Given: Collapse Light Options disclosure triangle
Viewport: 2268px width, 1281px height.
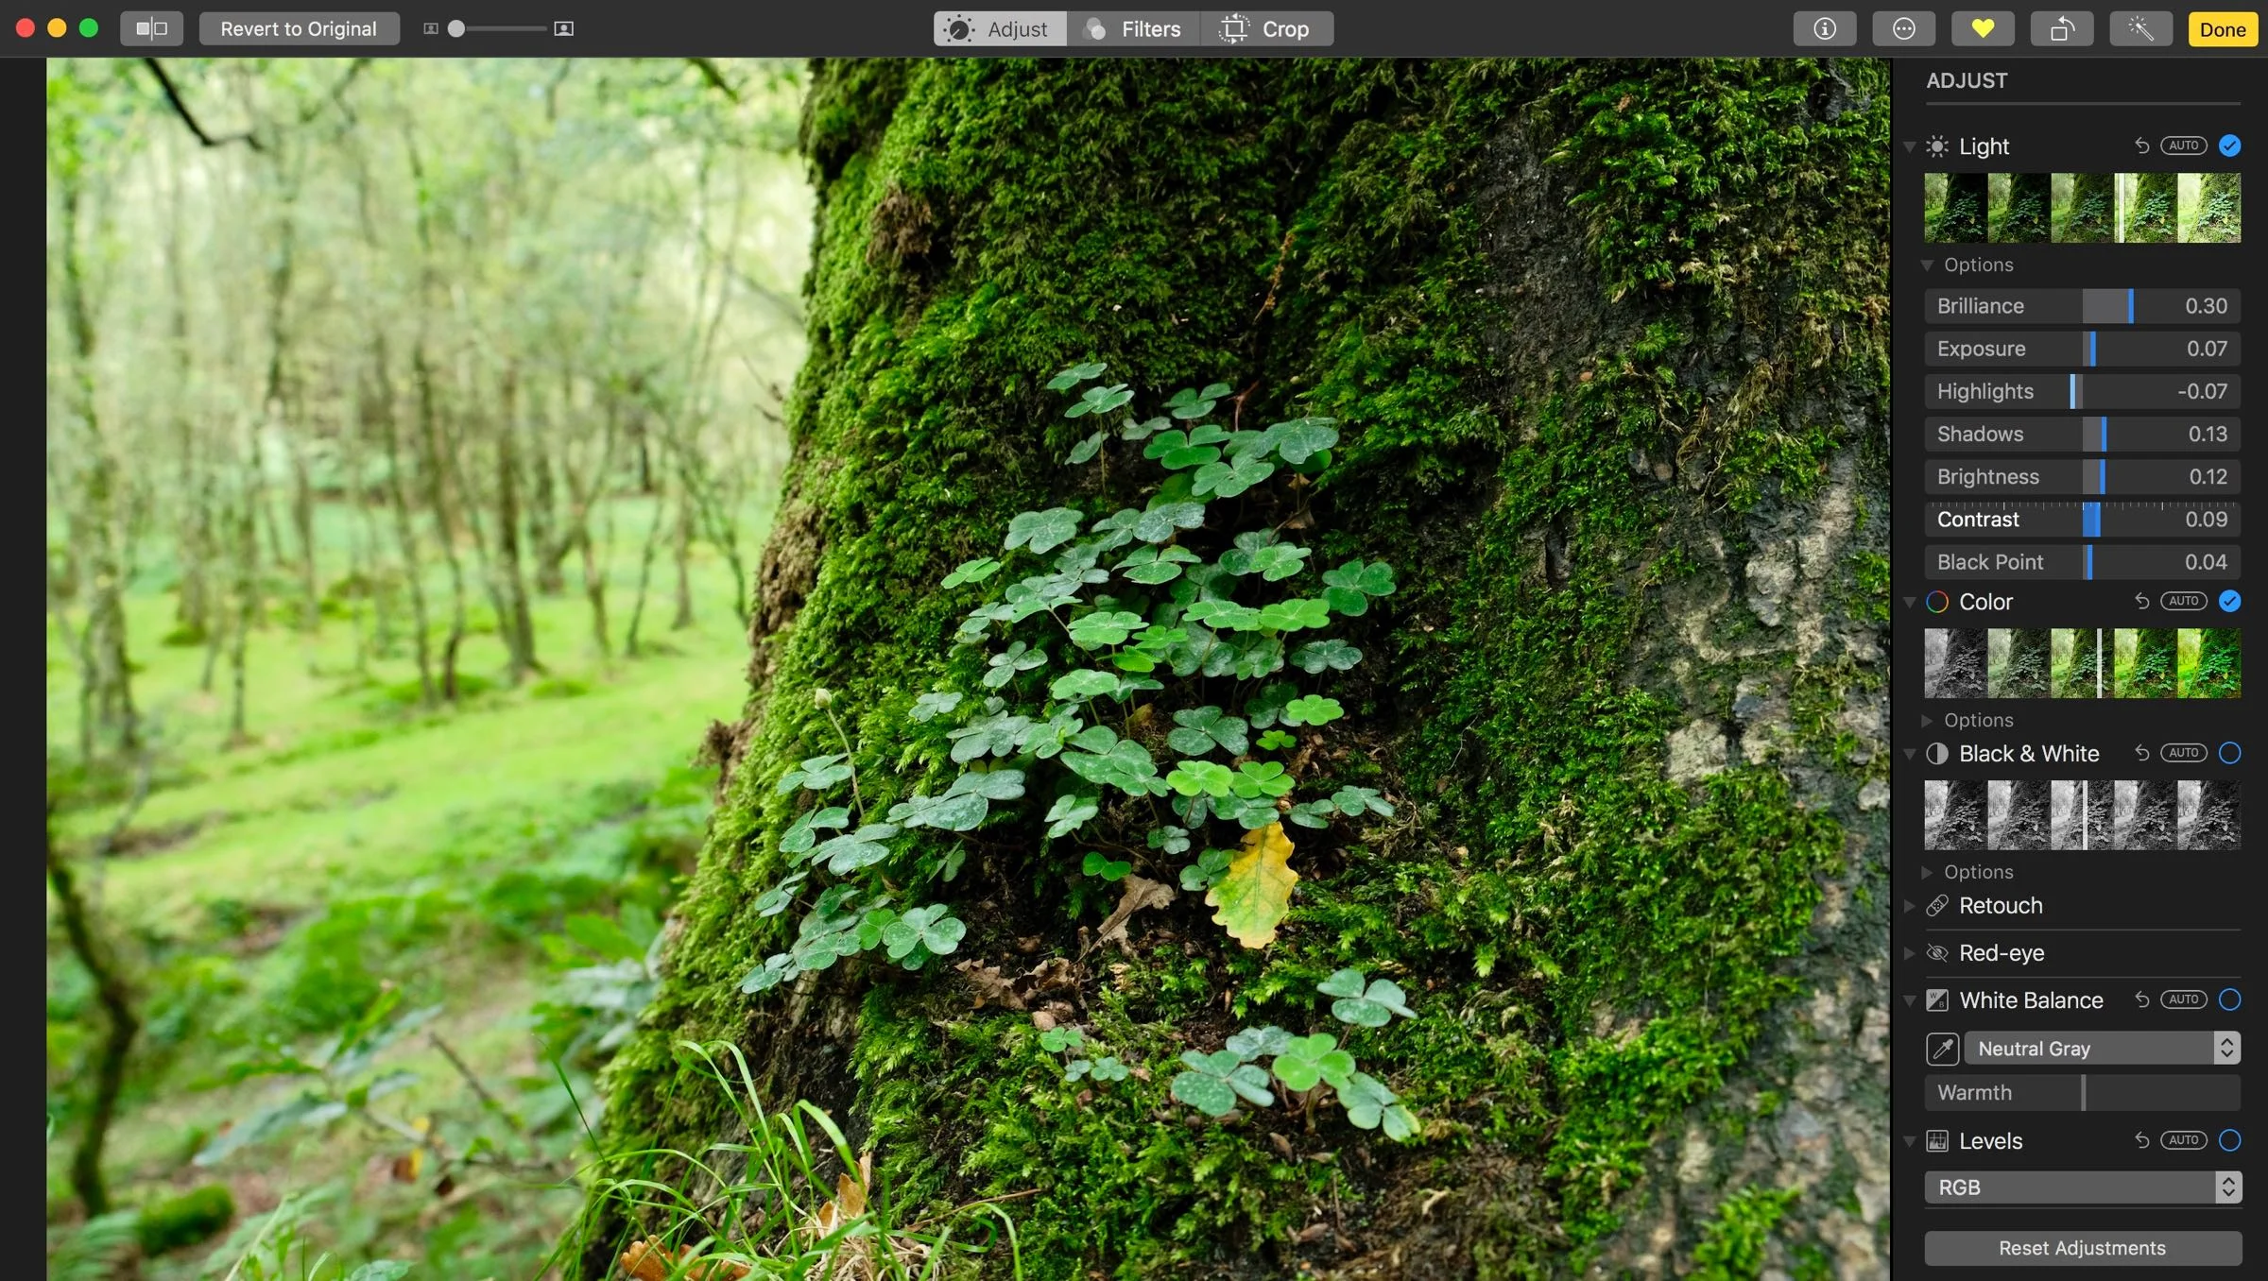Looking at the screenshot, I should 1927,265.
